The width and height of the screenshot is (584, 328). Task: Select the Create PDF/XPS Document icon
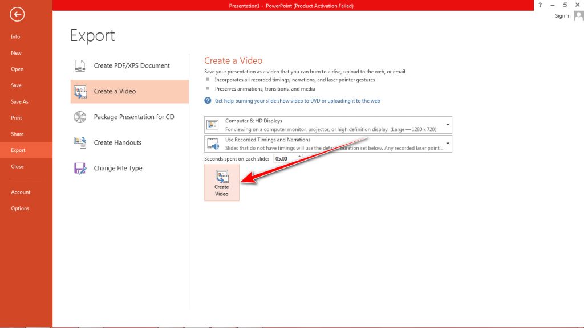[x=80, y=65]
